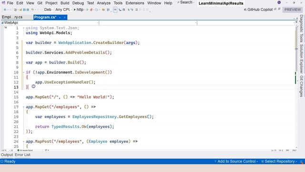Open the Help menu
The image size is (305, 172).
click(x=168, y=3)
